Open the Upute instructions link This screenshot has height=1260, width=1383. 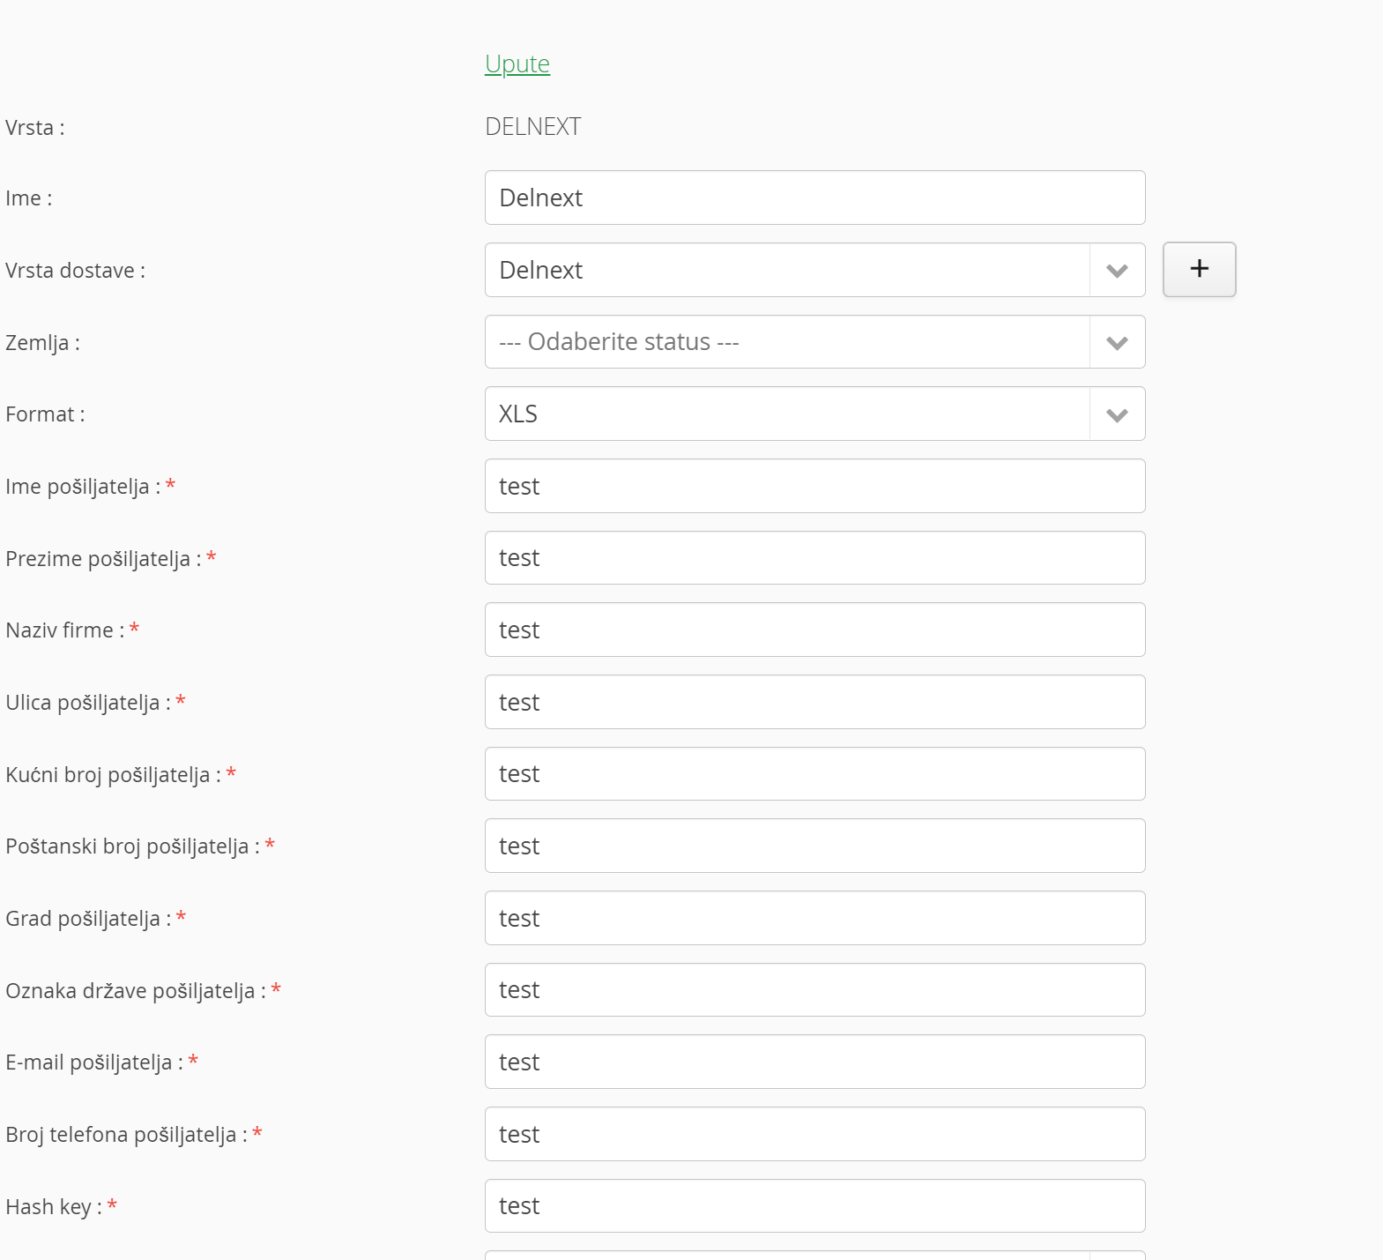coord(517,63)
